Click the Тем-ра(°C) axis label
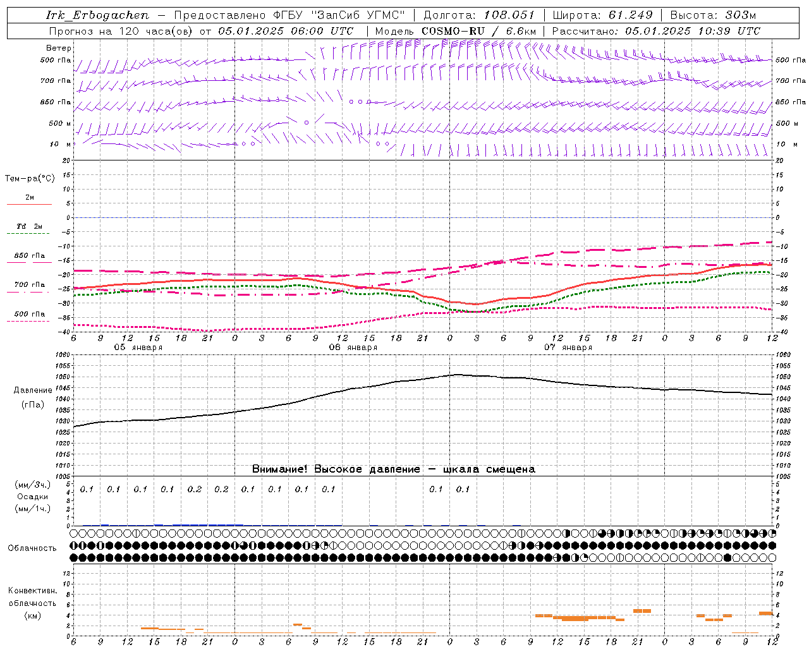809x647 pixels. [x=30, y=179]
